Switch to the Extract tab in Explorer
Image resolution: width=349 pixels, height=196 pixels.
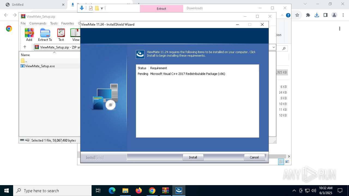(161, 9)
